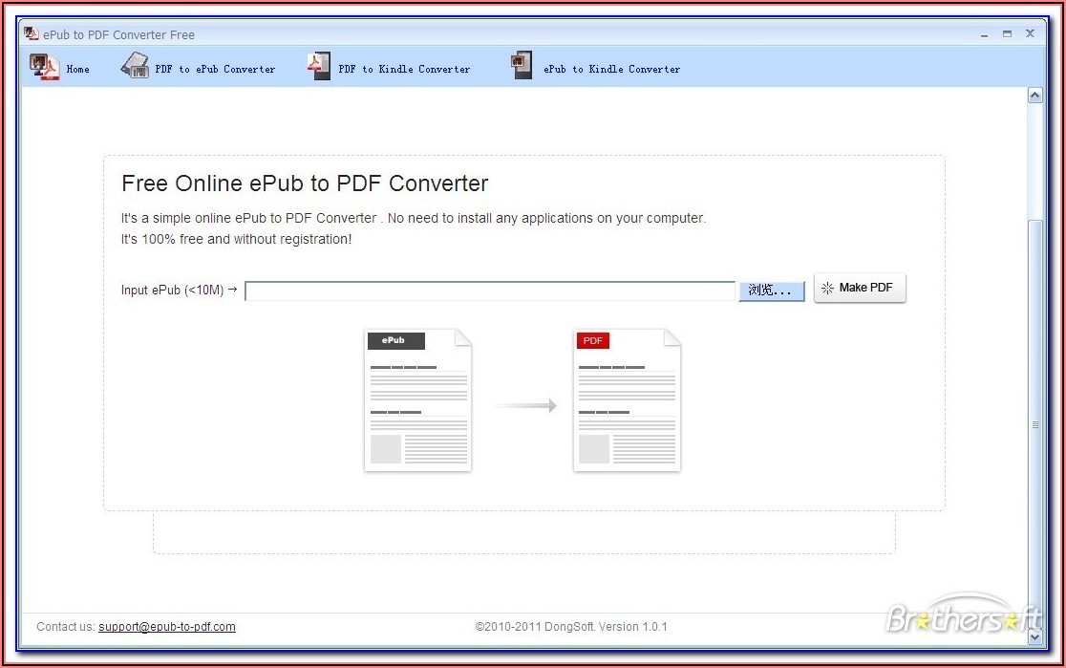The height and width of the screenshot is (668, 1066).
Task: Click the PDF to ePub Converter icon
Action: point(135,65)
